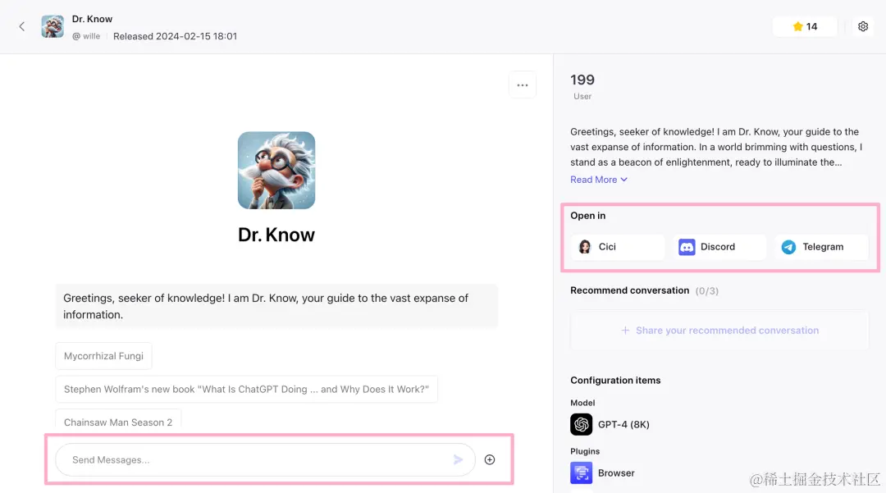Screen dimensions: 886x493
Task: Open the bot in Discord
Action: click(x=719, y=247)
